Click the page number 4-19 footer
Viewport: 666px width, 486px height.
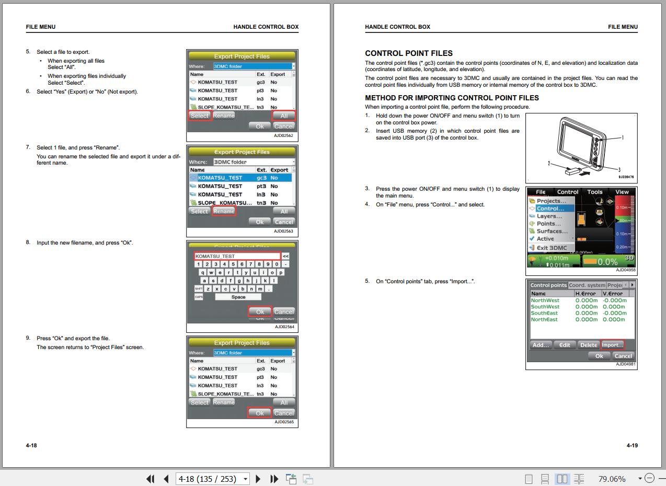pyautogui.click(x=632, y=445)
